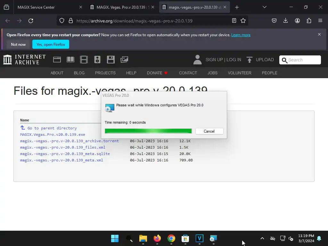328x246 pixels.
Task: Download MAGIX.Vegas.Pro.v20.0.139.exe file
Action: (53, 135)
